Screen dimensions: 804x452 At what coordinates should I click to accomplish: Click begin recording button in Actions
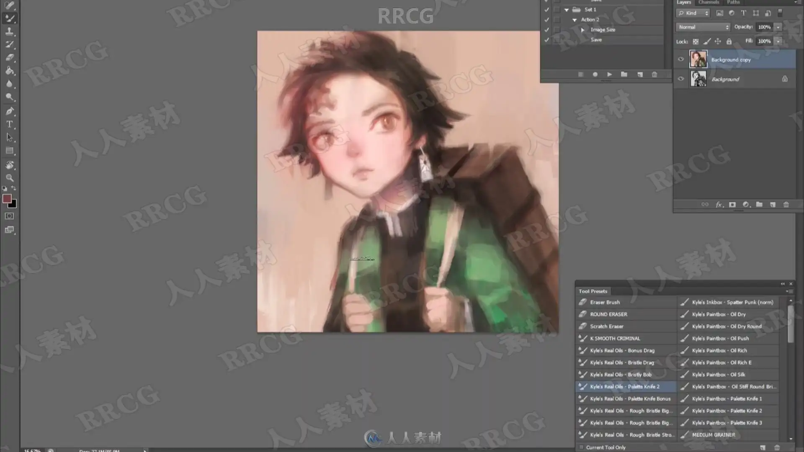click(595, 74)
